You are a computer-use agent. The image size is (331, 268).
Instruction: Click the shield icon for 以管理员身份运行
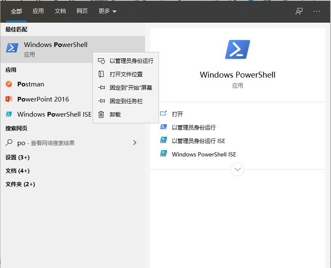(101, 61)
